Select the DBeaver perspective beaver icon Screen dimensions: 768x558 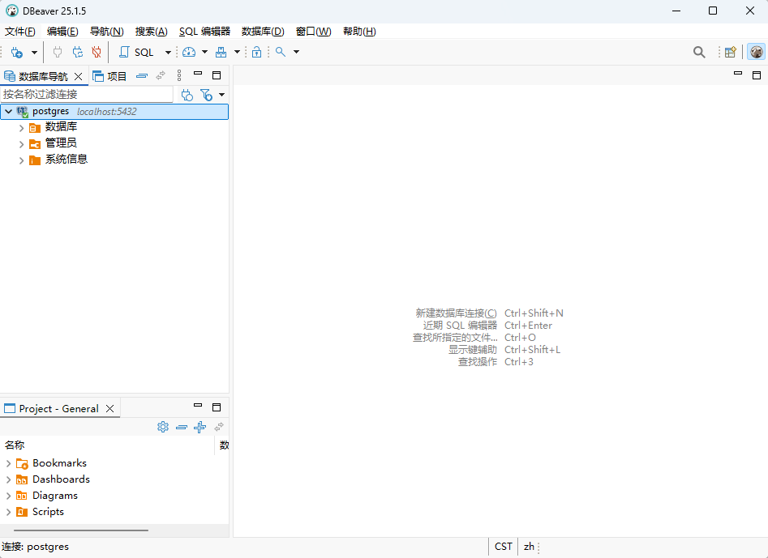tap(757, 52)
